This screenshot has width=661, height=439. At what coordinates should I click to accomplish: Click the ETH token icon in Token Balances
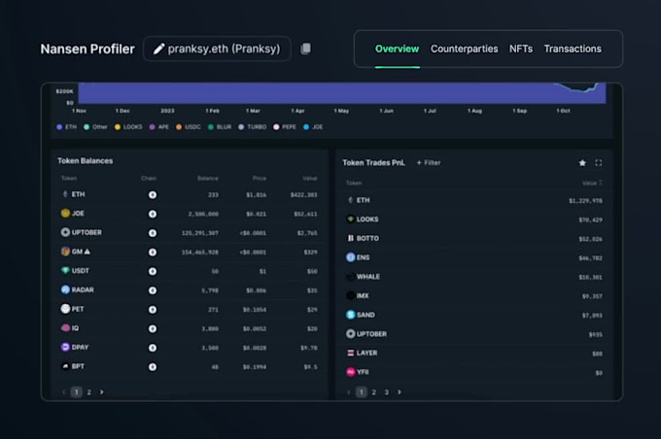pos(65,194)
